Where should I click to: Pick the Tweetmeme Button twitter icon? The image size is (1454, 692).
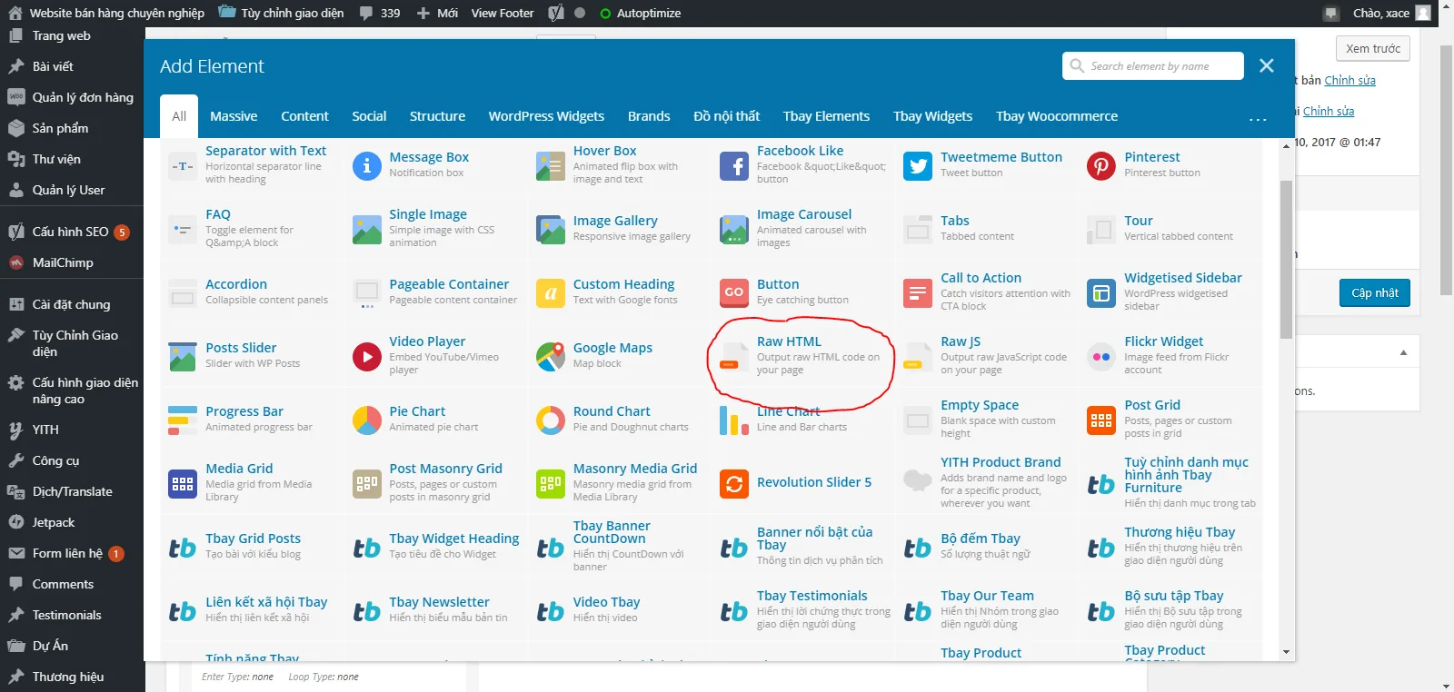pos(918,166)
